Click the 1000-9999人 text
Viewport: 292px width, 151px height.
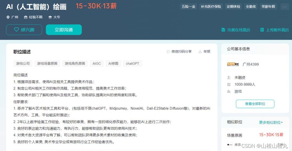pyautogui.click(x=245, y=85)
